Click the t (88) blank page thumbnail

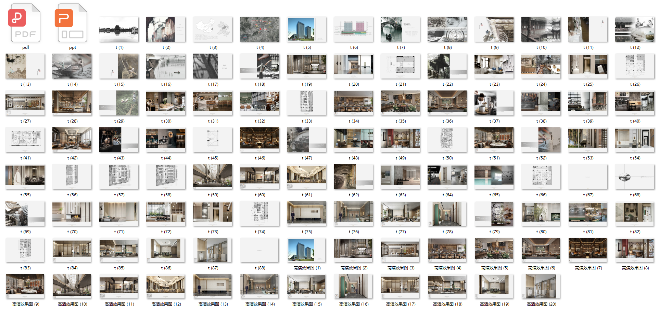coord(259,250)
